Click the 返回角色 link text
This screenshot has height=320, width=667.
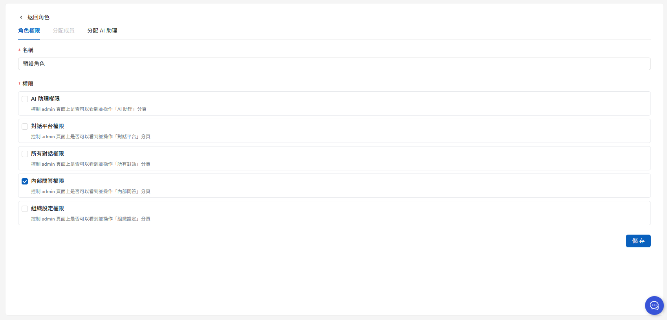(x=38, y=17)
